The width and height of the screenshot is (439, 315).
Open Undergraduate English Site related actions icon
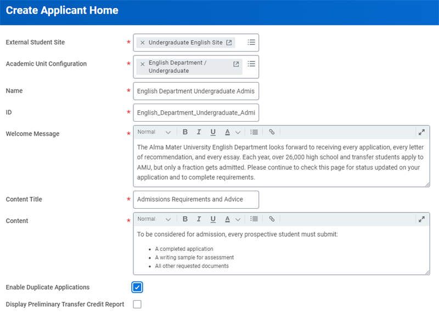pyautogui.click(x=229, y=43)
